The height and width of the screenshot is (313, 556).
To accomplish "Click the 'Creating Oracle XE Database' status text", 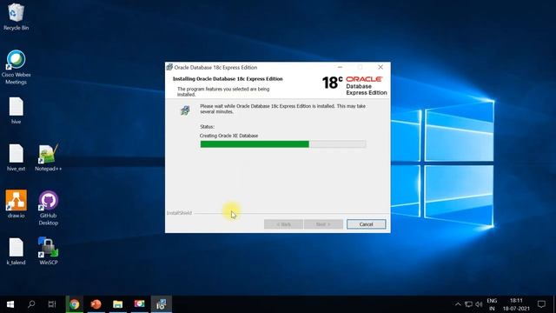I will click(228, 136).
